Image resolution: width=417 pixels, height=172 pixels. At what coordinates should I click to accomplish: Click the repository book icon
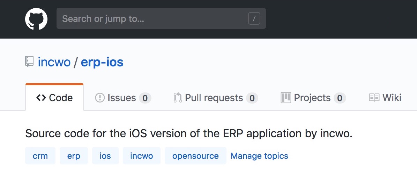tap(29, 62)
